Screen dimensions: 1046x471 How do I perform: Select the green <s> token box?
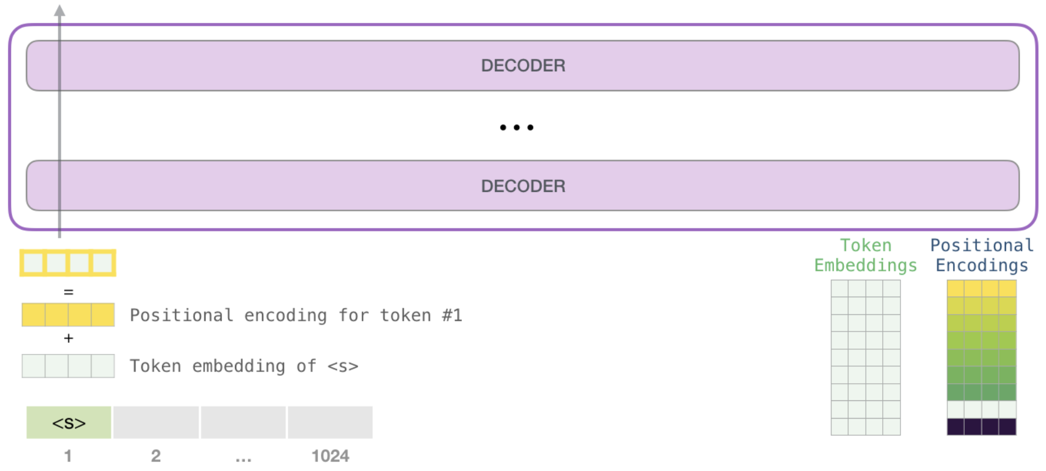[69, 423]
